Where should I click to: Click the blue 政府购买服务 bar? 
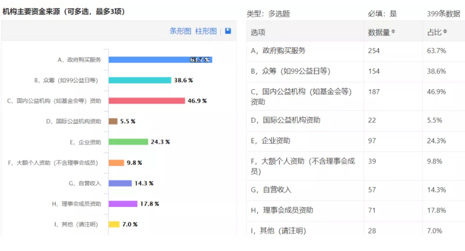coord(160,60)
